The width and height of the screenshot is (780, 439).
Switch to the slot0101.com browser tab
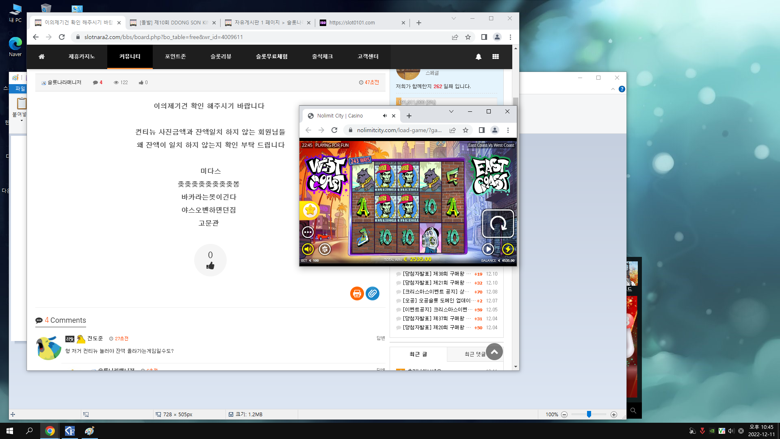coord(362,23)
